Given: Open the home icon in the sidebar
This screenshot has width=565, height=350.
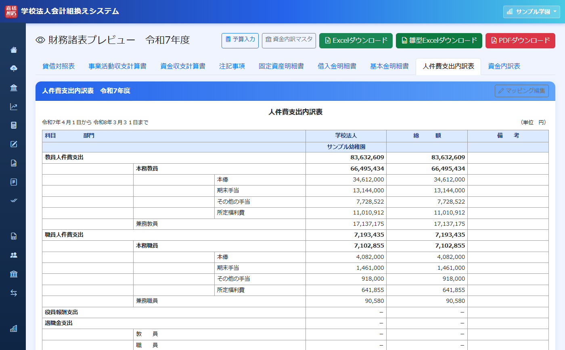Looking at the screenshot, I should [x=14, y=50].
